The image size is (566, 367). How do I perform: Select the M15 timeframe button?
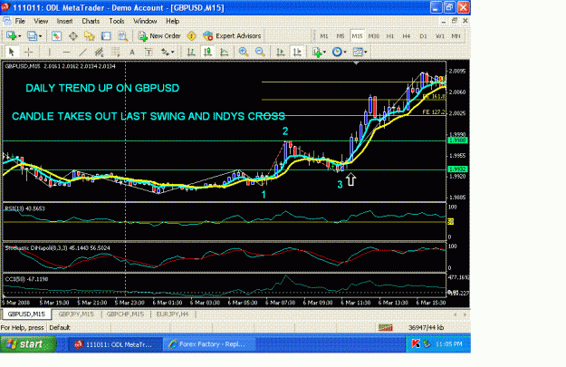coord(357,36)
